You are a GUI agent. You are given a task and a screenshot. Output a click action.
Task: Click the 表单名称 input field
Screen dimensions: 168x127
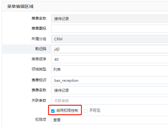[110, 90]
